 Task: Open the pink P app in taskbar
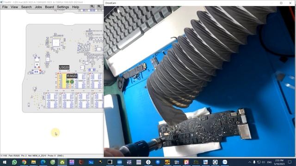(186, 162)
